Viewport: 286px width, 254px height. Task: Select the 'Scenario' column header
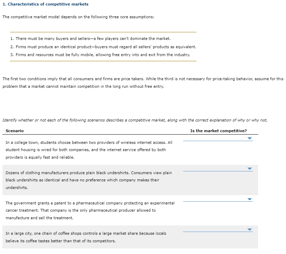tap(14, 130)
